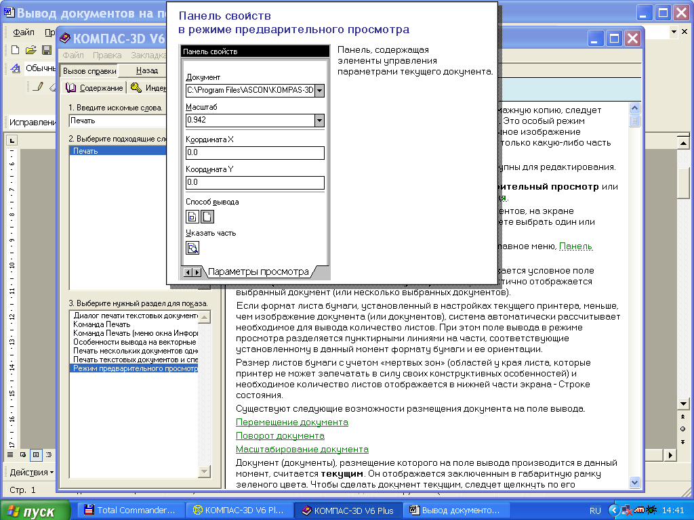
Task: Open the Файл menu in KOMPAS help window
Action: click(x=73, y=56)
